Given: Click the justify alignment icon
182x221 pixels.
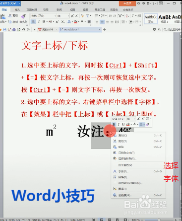Looking at the screenshot, I should 112,22.
